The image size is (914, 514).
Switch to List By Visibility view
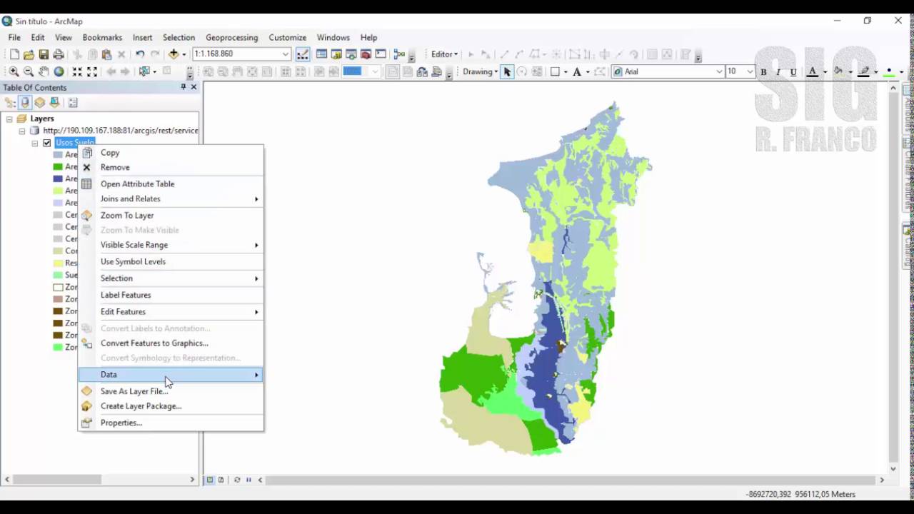coord(40,103)
